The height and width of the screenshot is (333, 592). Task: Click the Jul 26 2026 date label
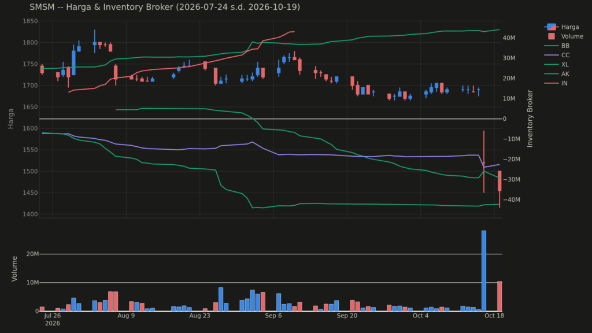[52, 319]
